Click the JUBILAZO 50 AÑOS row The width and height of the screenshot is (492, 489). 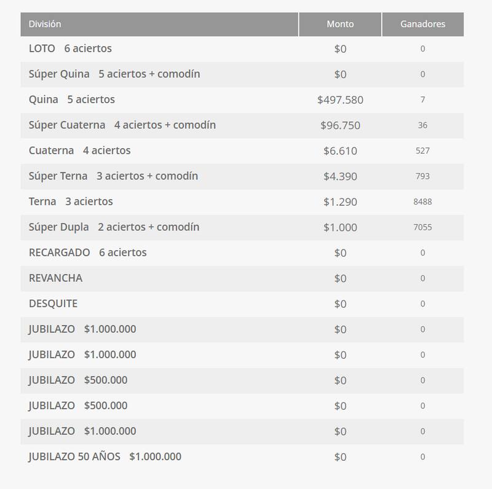click(x=105, y=456)
